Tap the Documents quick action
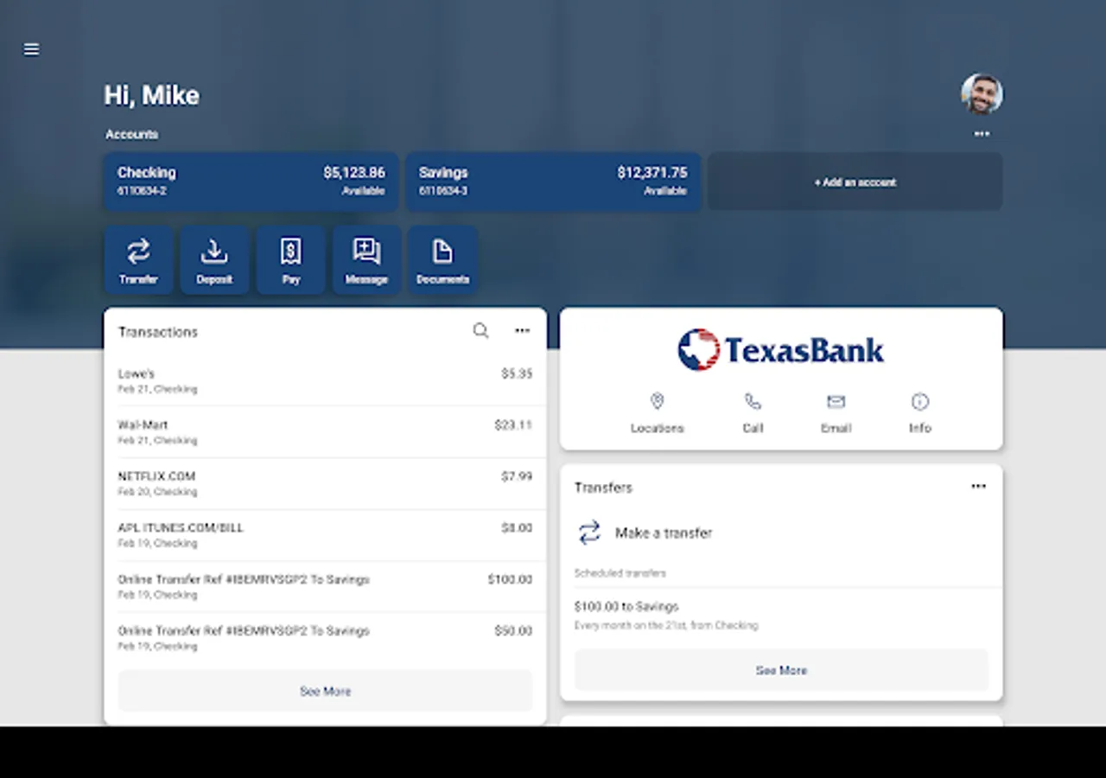The width and height of the screenshot is (1106, 778). point(442,260)
